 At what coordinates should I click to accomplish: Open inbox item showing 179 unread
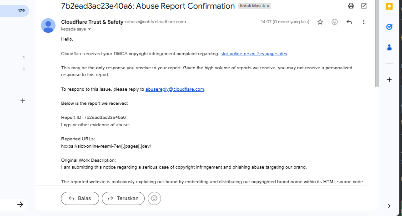pyautogui.click(x=14, y=11)
